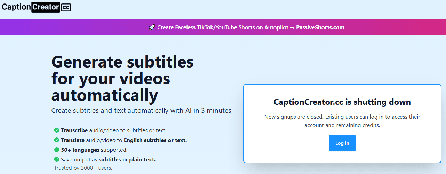Click the green checkmark beside 50+ languages

pos(56,150)
